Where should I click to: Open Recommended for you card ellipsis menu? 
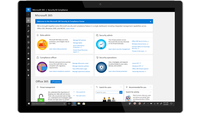tap(151, 87)
